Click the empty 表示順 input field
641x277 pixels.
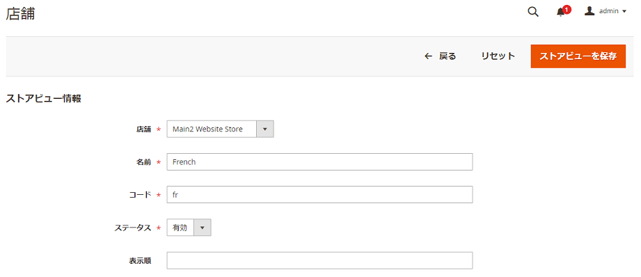click(319, 260)
